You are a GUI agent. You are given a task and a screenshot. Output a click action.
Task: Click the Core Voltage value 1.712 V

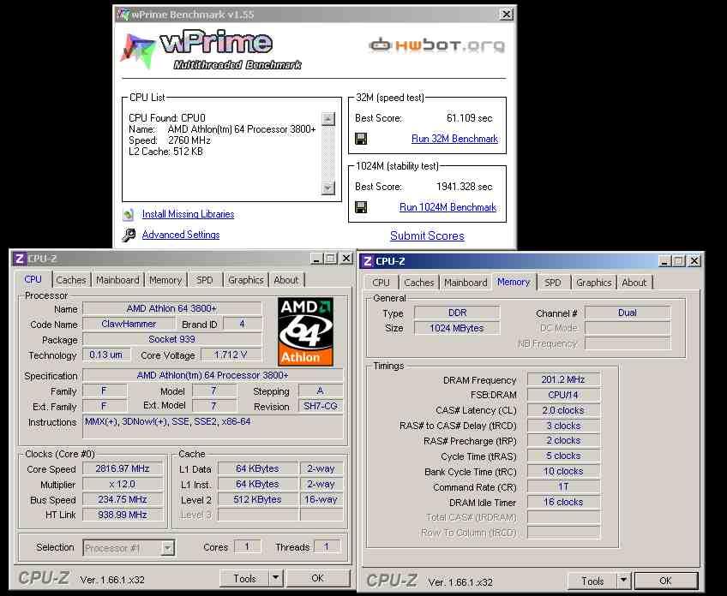pos(231,355)
